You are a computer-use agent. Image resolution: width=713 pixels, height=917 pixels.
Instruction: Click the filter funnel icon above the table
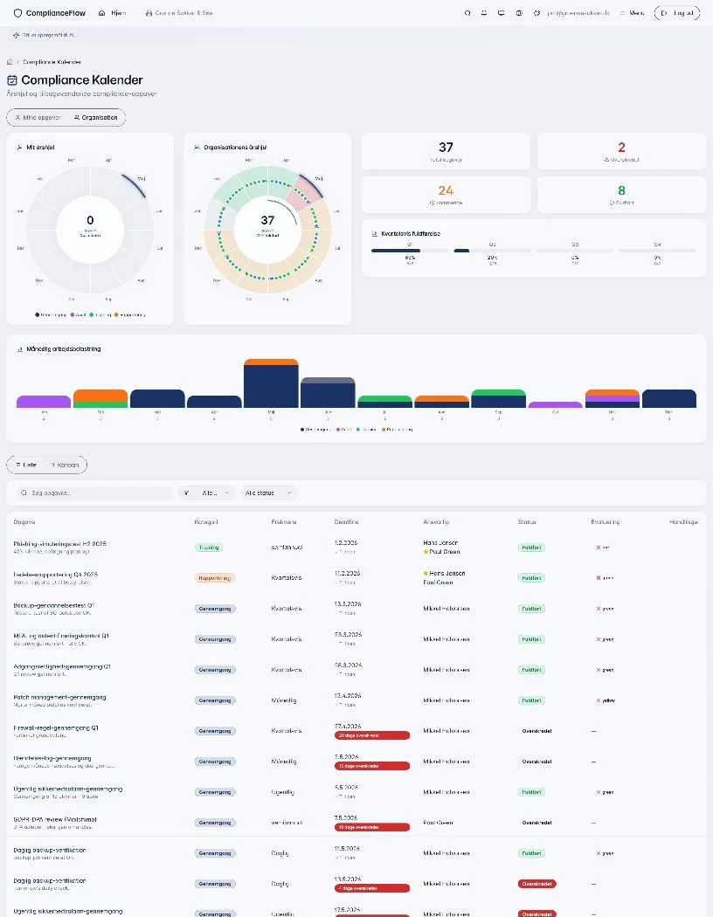pyautogui.click(x=187, y=493)
